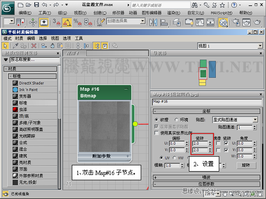Click the 3ds Max application logo button
Viewport: 266px width, 199px height.
[8, 8]
